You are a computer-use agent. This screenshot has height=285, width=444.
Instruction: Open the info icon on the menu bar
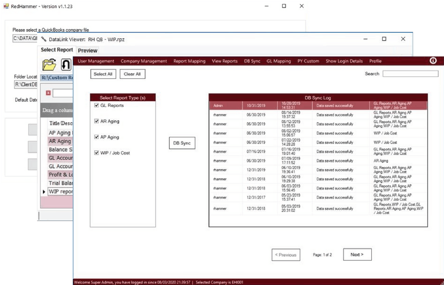(x=432, y=61)
